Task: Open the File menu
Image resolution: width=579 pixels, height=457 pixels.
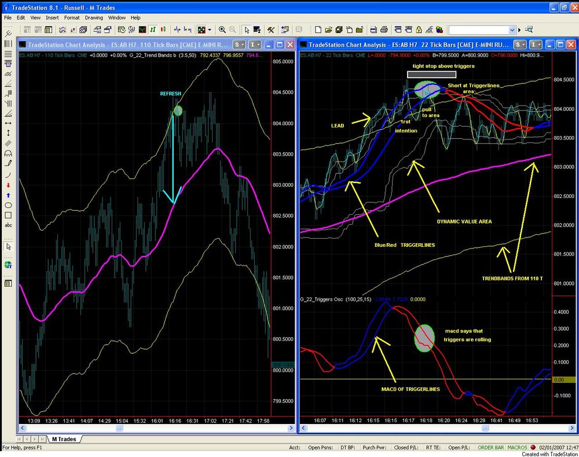Action: pos(8,17)
